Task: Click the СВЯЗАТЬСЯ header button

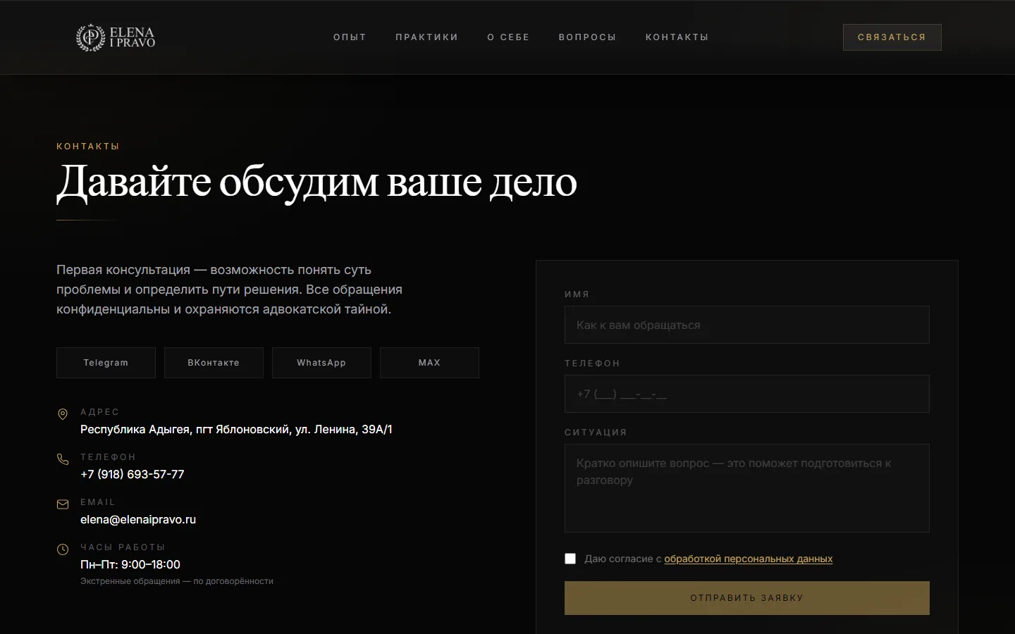Action: click(892, 37)
